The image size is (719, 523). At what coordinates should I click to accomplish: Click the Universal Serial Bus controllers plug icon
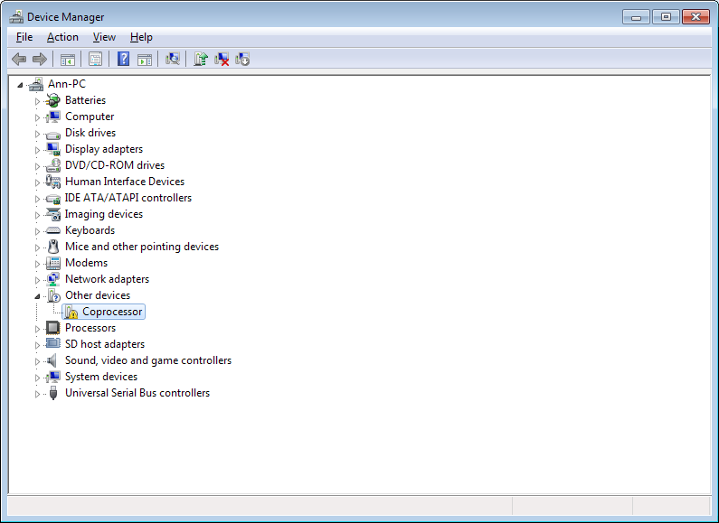53,393
